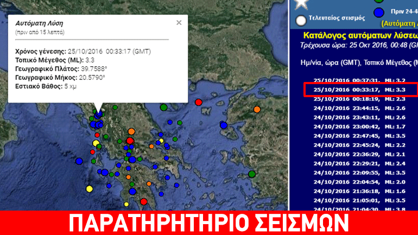This screenshot has width=418, height=235.
Task: Select the orange marker in western Turkey
Action: point(257,109)
